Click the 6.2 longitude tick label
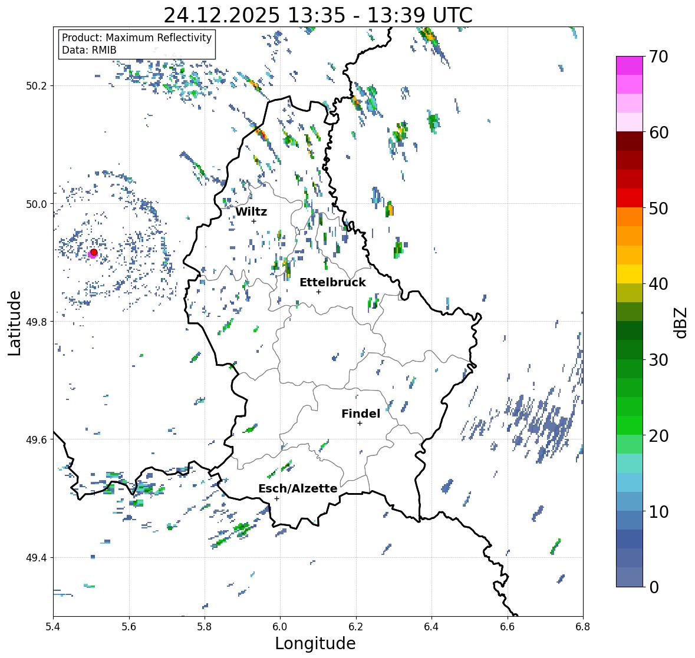Viewport: 695px width, 658px height. click(356, 627)
